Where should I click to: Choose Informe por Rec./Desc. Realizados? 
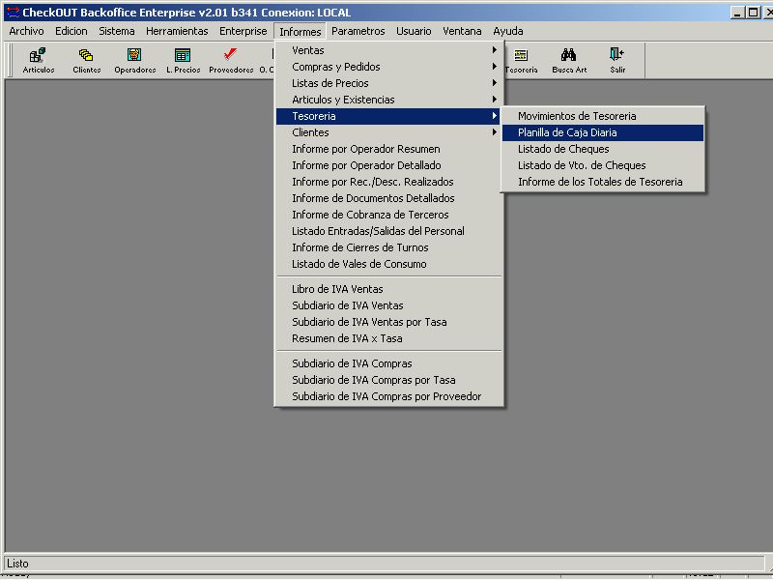pyautogui.click(x=389, y=182)
